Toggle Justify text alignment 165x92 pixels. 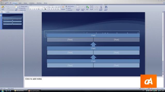tap(56, 9)
